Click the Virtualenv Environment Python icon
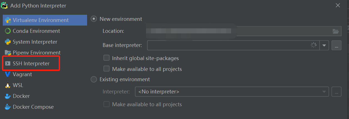Image resolution: width=349 pixels, height=119 pixels. (x=8, y=20)
